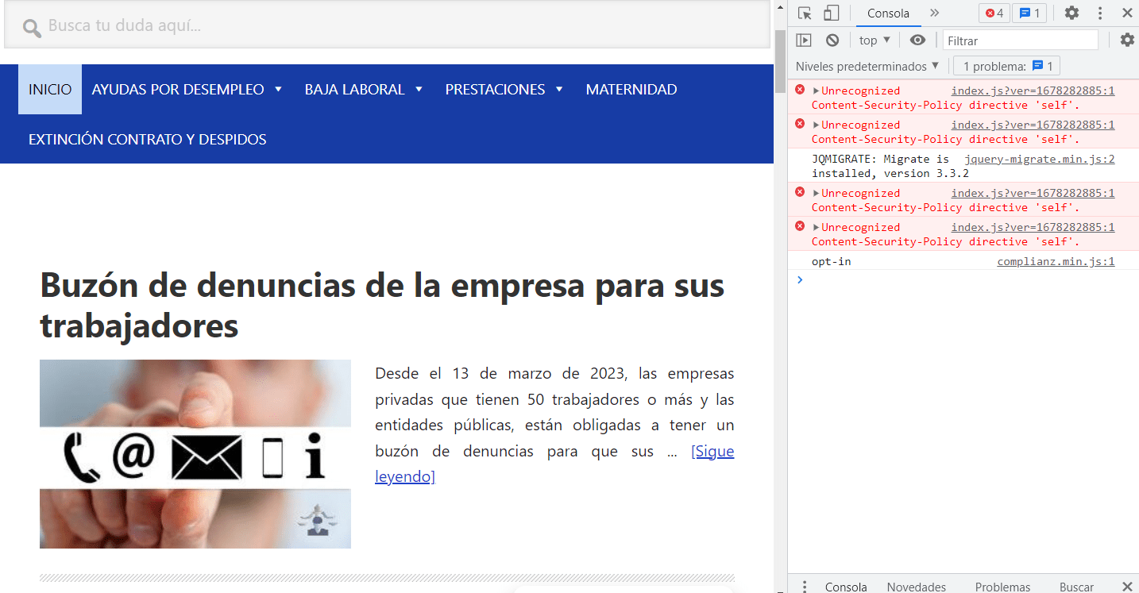Click the 1 problema button
1139x593 pixels.
click(x=1006, y=66)
